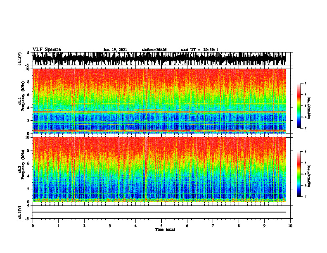Click the ch.1 spectrogram color bar
The width and height of the screenshot is (327, 253).
point(299,106)
